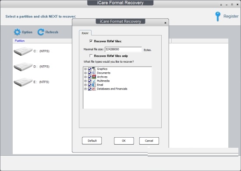Select the Email tree label
Image resolution: width=241 pixels, height=171 pixels.
click(100, 85)
